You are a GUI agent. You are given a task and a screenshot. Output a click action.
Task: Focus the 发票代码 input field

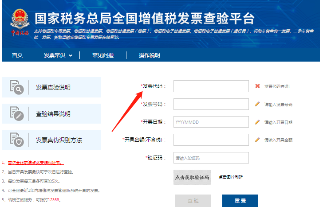point(211,86)
